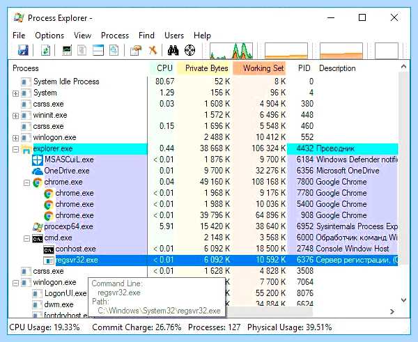Click the Process Explorer title bar icon
This screenshot has height=342, width=418.
tap(19, 18)
